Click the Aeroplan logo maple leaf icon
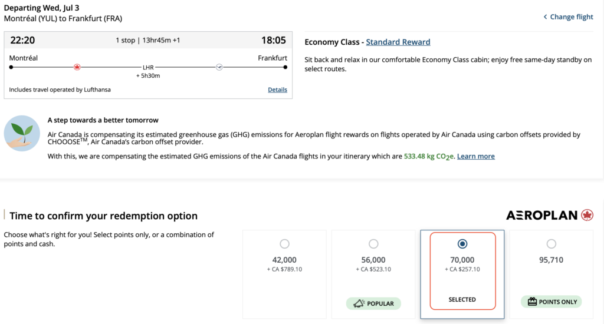This screenshot has height=324, width=604. coord(587,215)
